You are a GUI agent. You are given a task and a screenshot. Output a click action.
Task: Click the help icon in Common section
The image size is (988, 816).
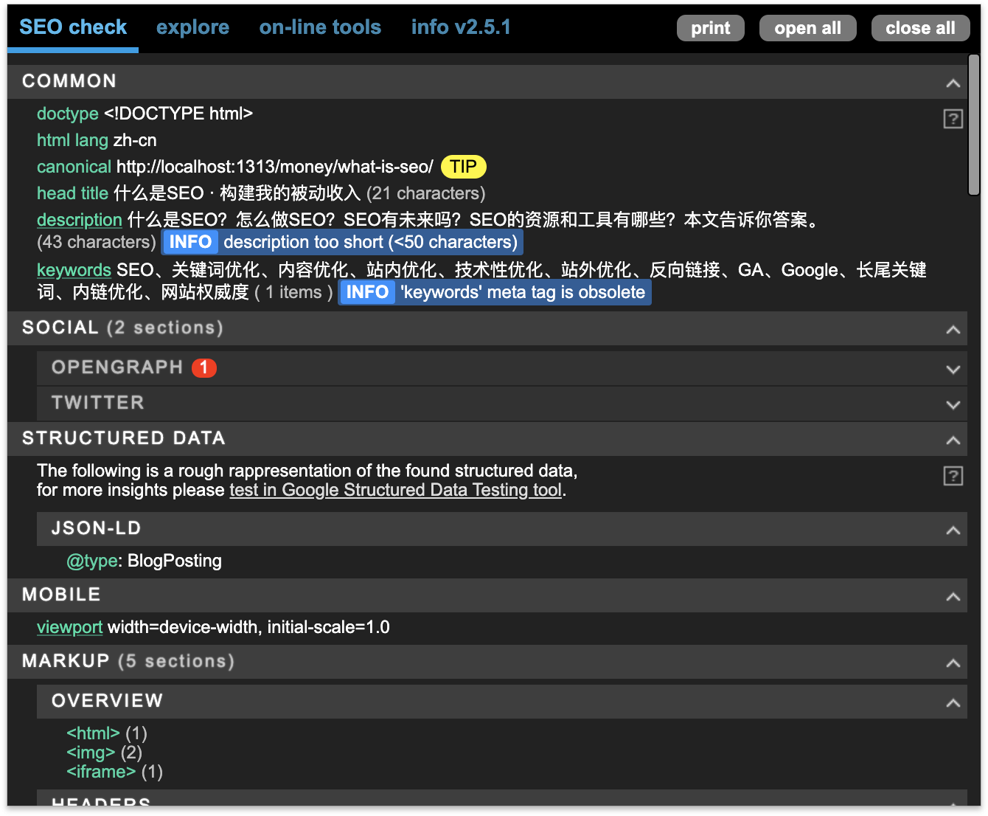[x=953, y=119]
